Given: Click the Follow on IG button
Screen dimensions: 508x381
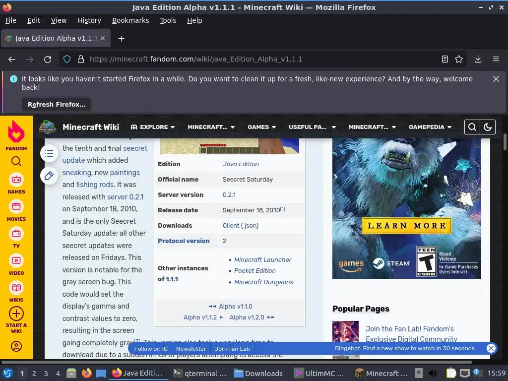Looking at the screenshot, I should tap(151, 349).
